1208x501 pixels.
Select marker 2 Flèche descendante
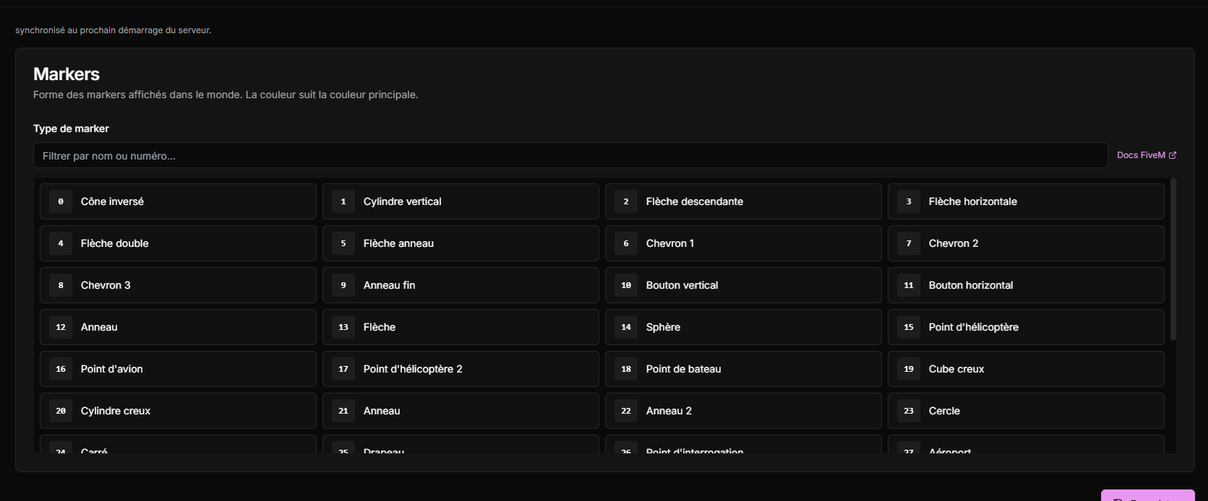743,201
